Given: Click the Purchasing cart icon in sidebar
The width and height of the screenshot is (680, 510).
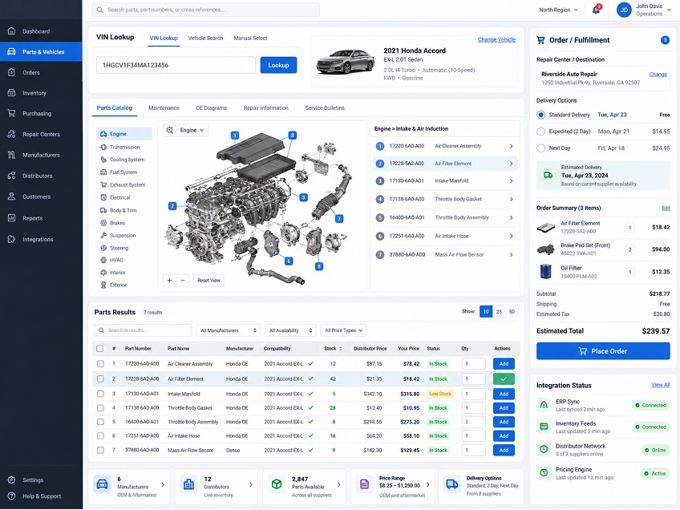Looking at the screenshot, I should 12,113.
